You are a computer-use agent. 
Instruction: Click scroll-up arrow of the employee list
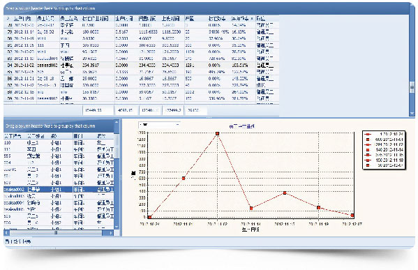click(x=117, y=122)
